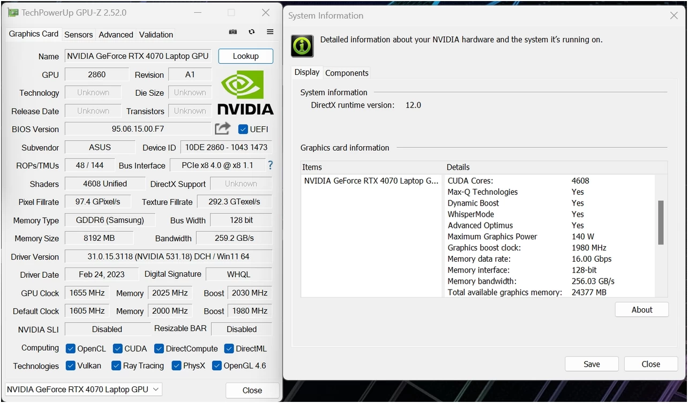Click the Driver Version field
This screenshot has width=688, height=403.
pos(168,256)
